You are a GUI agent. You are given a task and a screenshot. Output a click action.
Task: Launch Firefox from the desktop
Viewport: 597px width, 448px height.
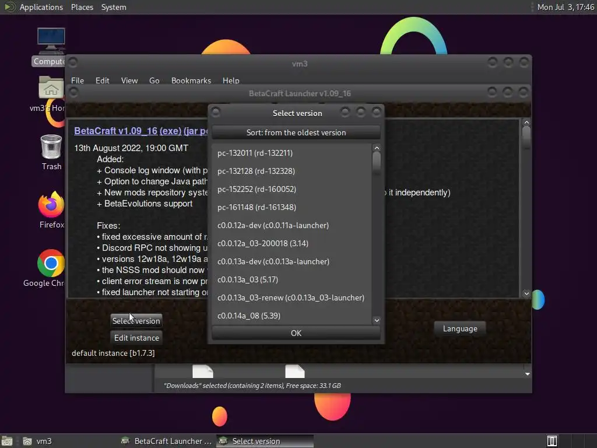pos(51,210)
